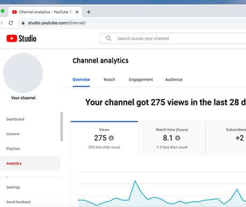Click the lock icon in address bar
The width and height of the screenshot is (246, 207).
click(23, 23)
